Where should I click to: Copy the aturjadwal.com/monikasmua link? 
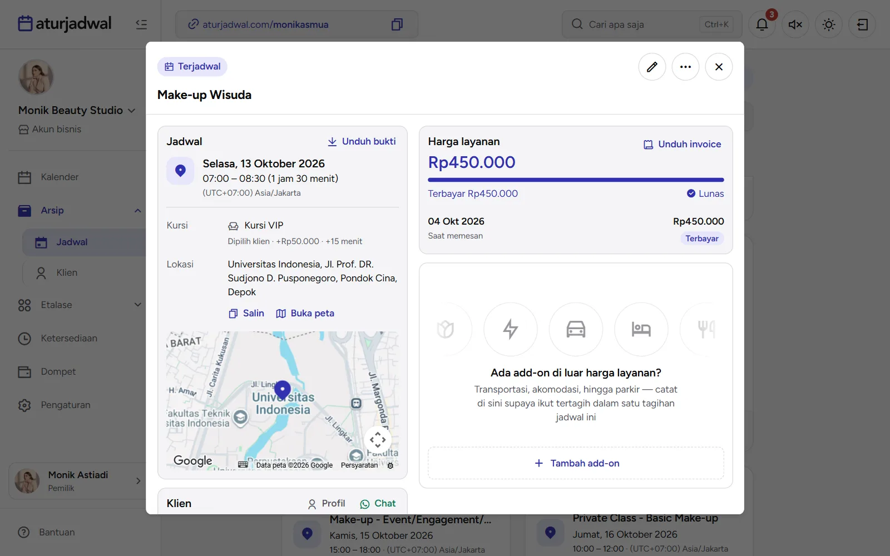click(397, 24)
